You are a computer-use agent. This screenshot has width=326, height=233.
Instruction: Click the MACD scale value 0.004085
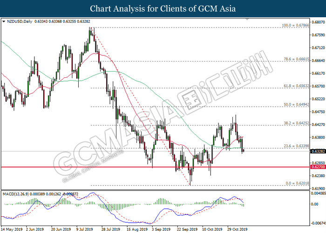coord(319,193)
